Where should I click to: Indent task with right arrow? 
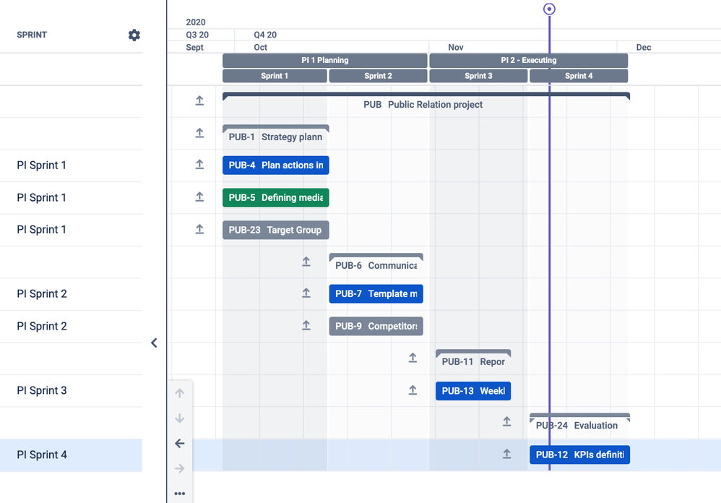(x=180, y=468)
